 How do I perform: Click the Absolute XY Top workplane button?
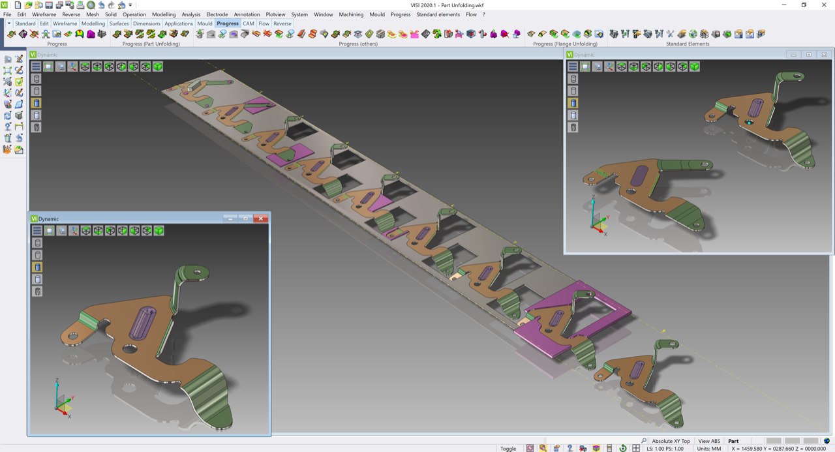coord(671,441)
